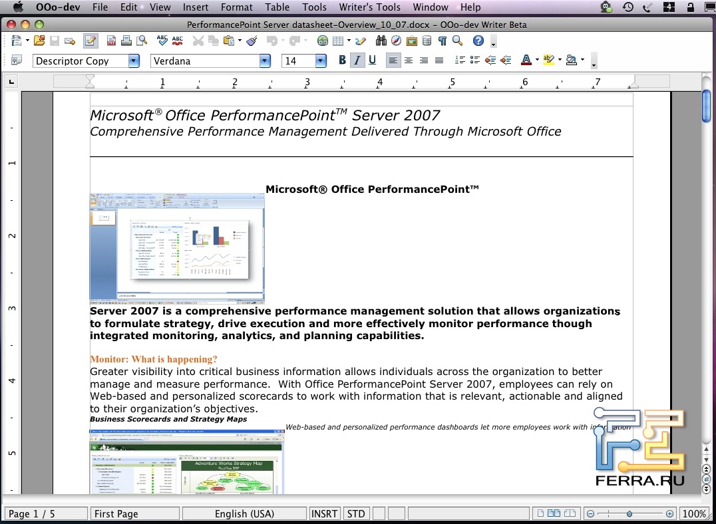
Task: Open the font size 14 dropdown
Action: click(x=321, y=61)
